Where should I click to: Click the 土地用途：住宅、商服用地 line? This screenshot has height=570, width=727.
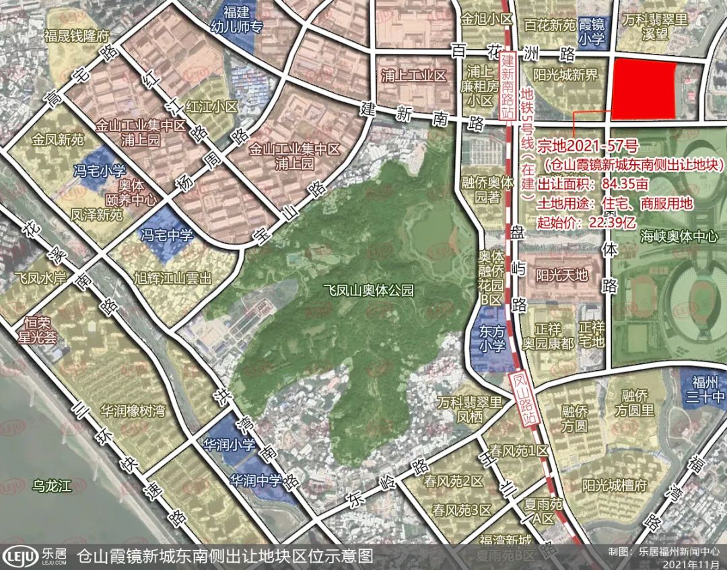coord(615,203)
